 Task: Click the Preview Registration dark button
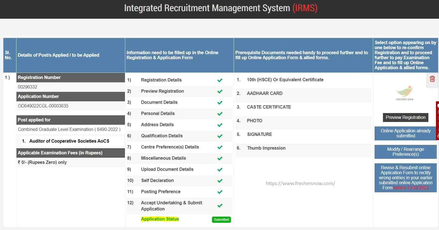406,118
